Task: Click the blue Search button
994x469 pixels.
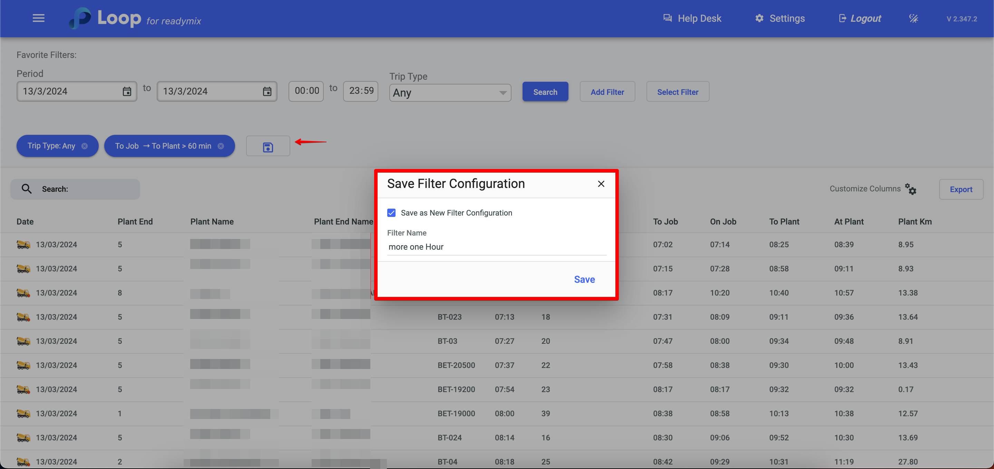Action: coord(545,92)
